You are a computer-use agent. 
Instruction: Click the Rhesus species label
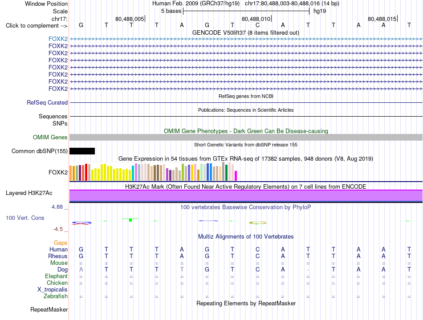pos(58,256)
